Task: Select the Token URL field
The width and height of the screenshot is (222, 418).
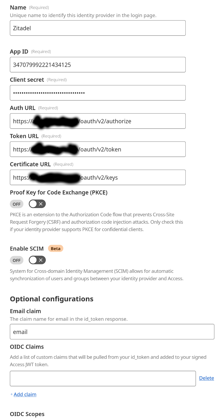Action: click(98, 149)
